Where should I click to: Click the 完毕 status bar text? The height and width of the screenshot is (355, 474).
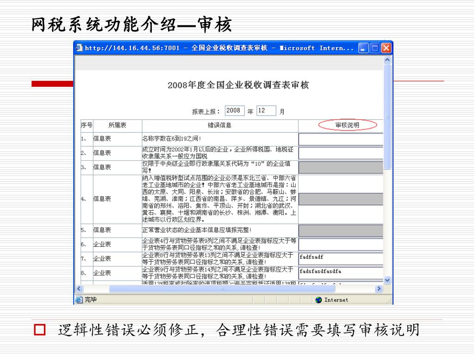coord(90,300)
